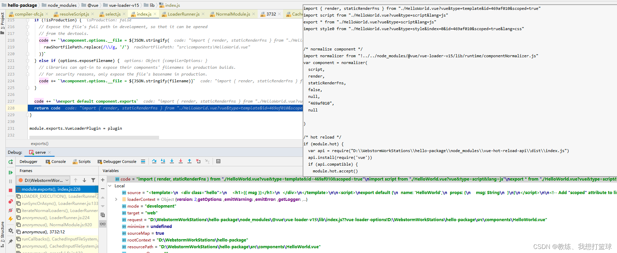The image size is (617, 253).
Task: Expand loaderContext object variable
Action: click(116, 199)
